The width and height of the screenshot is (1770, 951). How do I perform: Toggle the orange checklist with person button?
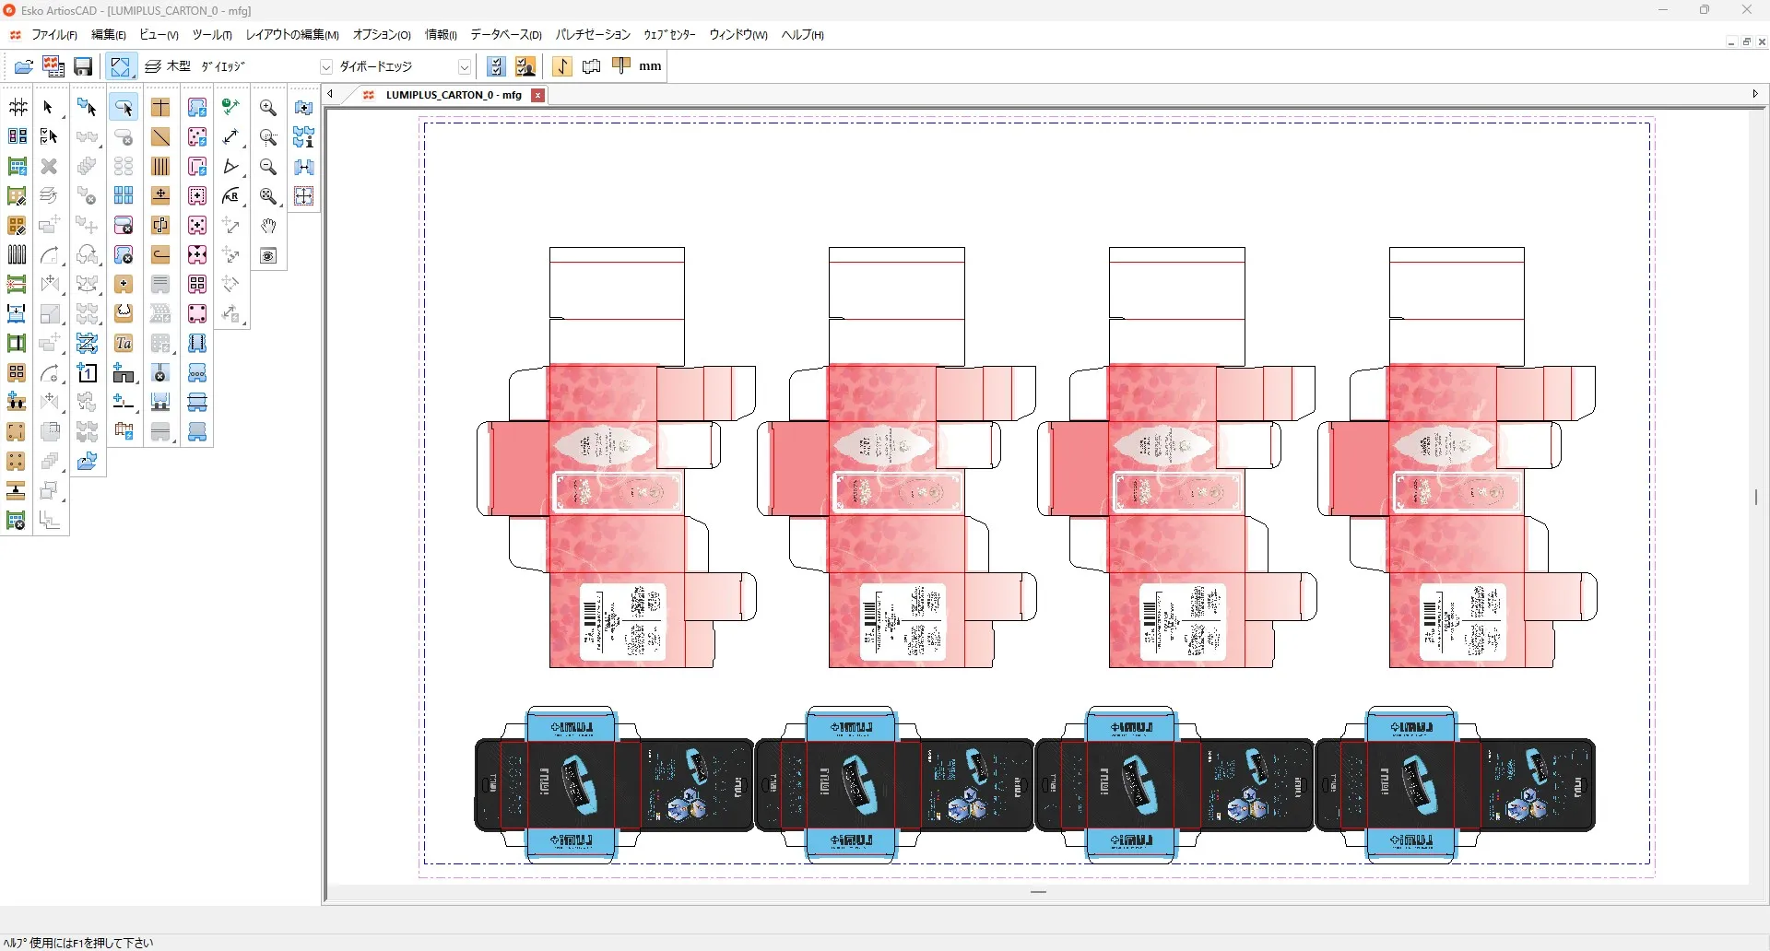[x=525, y=66]
